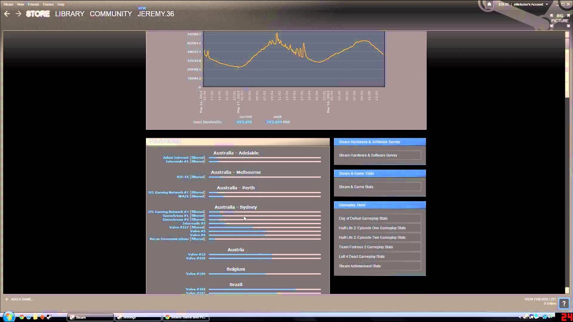Switch to the Settings taskbar window
The image size is (573, 322).
click(138, 317)
